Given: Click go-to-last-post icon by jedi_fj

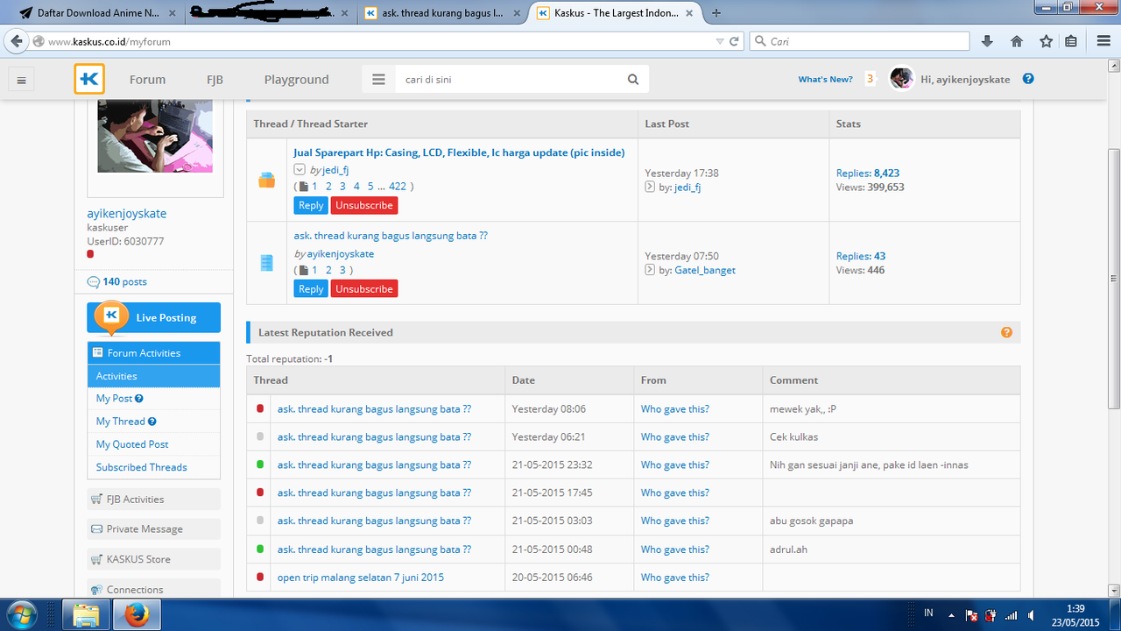Looking at the screenshot, I should click(x=650, y=187).
